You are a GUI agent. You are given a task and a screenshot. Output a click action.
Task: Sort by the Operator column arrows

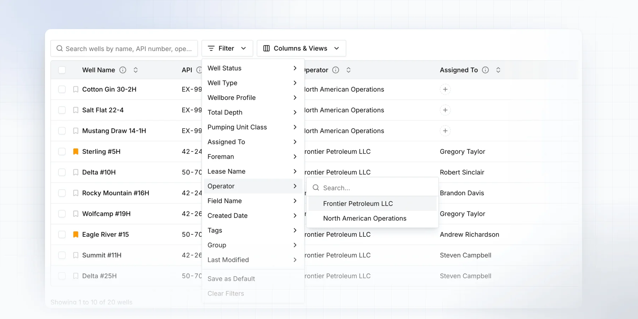pyautogui.click(x=348, y=70)
